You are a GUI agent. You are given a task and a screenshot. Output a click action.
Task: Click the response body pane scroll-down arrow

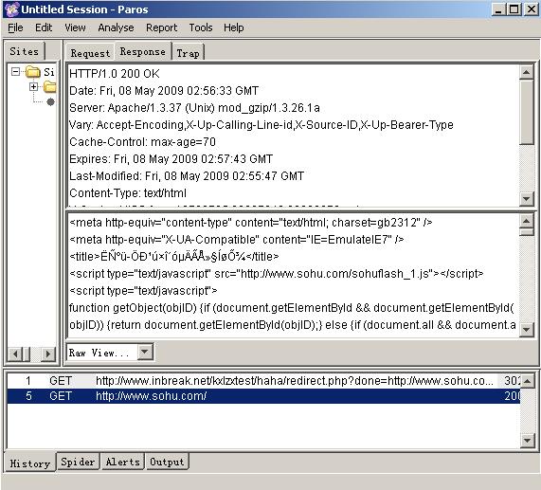(x=527, y=330)
